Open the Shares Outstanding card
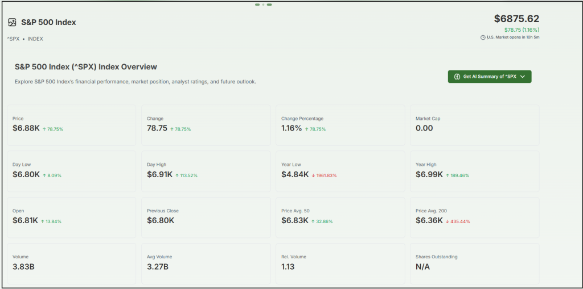583x289 pixels. click(474, 262)
